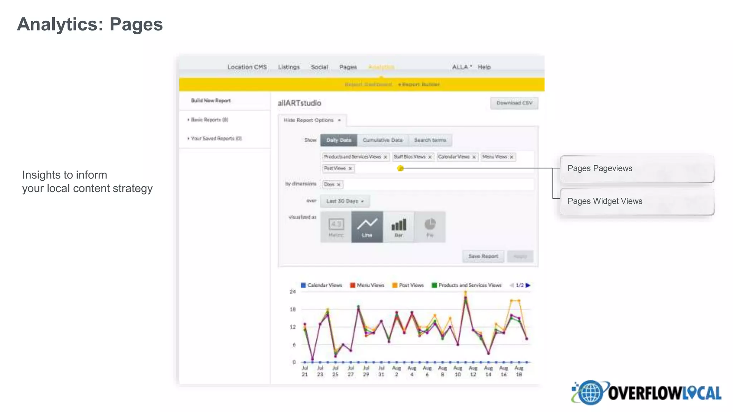
Task: Open Listings menu
Action: (289, 67)
